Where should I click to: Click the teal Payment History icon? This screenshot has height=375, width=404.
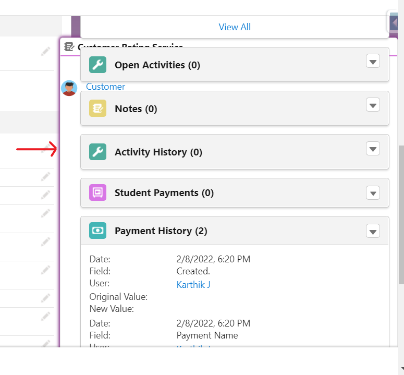point(97,231)
